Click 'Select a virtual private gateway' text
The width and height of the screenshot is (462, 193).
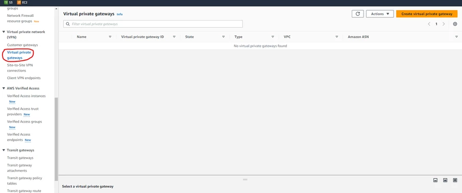point(88,186)
